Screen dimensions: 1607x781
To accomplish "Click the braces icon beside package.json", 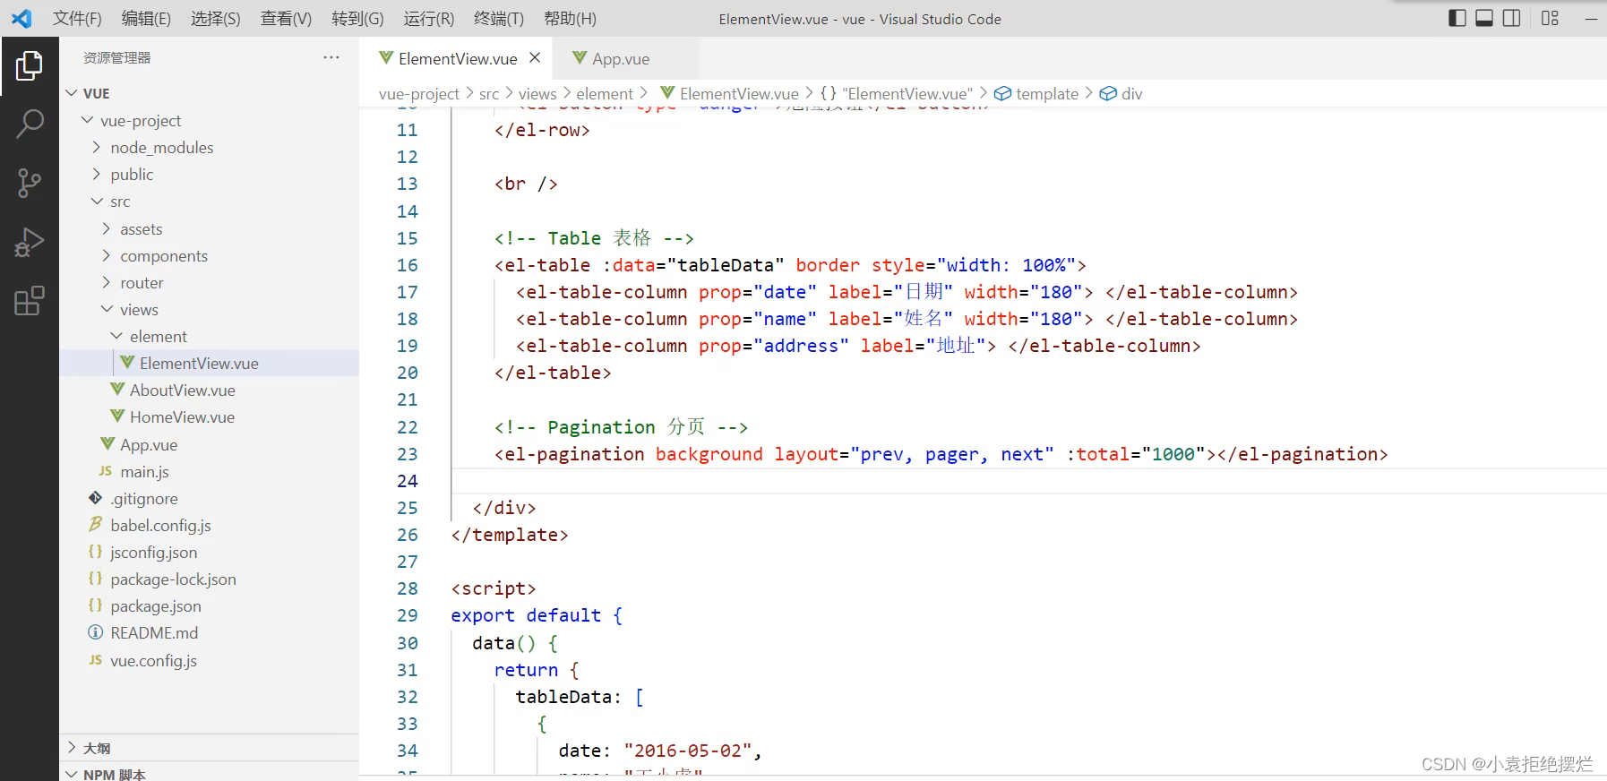I will 96,605.
